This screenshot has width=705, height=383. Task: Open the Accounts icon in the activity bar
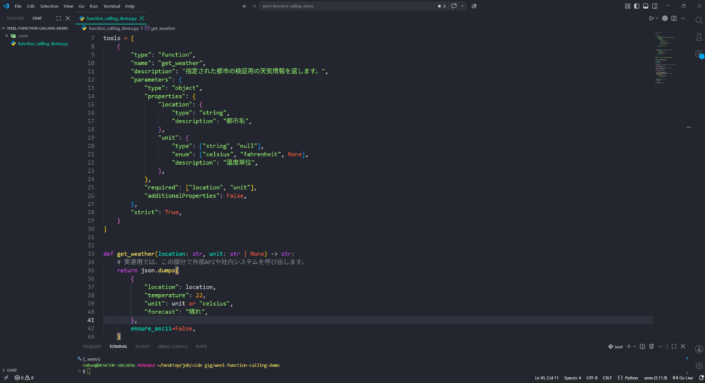699,349
